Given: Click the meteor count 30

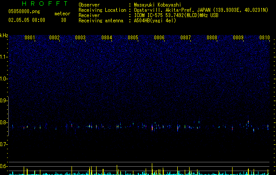Looking at the screenshot, I should click(64, 20).
